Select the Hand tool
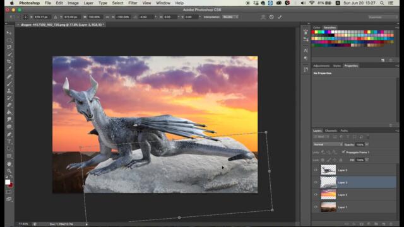Image resolution: width=404 pixels, height=227 pixels. click(x=9, y=164)
